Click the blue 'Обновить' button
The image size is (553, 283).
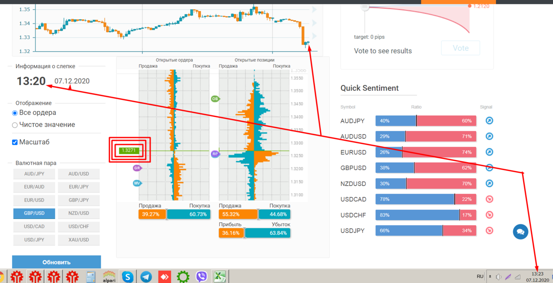[x=57, y=262]
